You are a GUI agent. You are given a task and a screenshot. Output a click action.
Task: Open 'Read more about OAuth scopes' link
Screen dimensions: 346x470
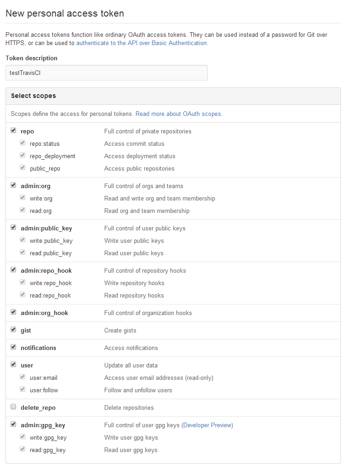(x=178, y=114)
